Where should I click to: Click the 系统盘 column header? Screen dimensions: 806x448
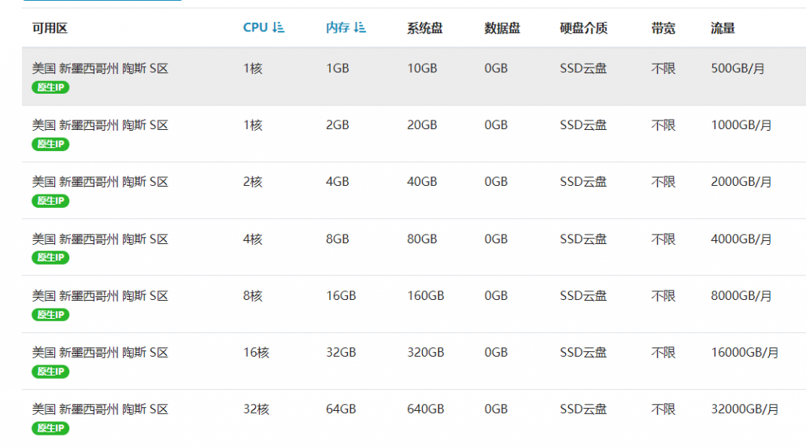click(x=424, y=28)
